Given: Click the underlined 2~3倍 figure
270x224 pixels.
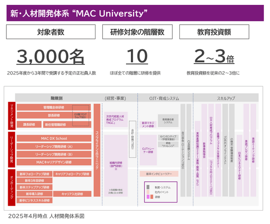Looking at the screenshot, I should tap(214, 56).
